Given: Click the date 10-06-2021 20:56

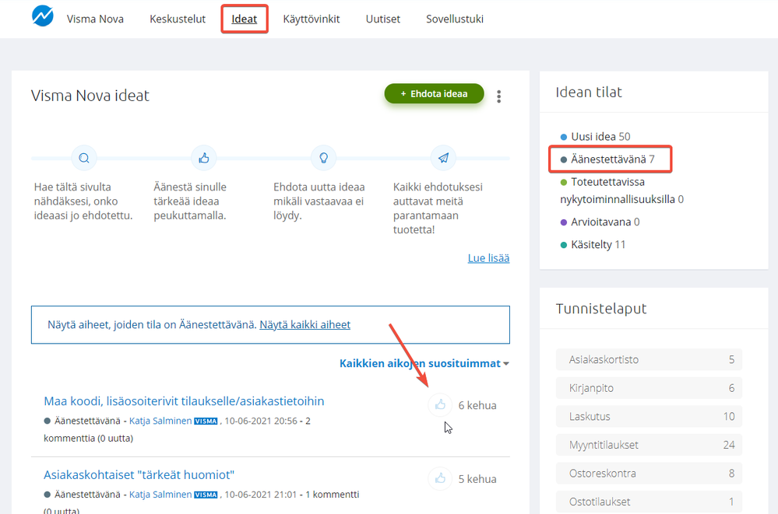Looking at the screenshot, I should point(261,421).
